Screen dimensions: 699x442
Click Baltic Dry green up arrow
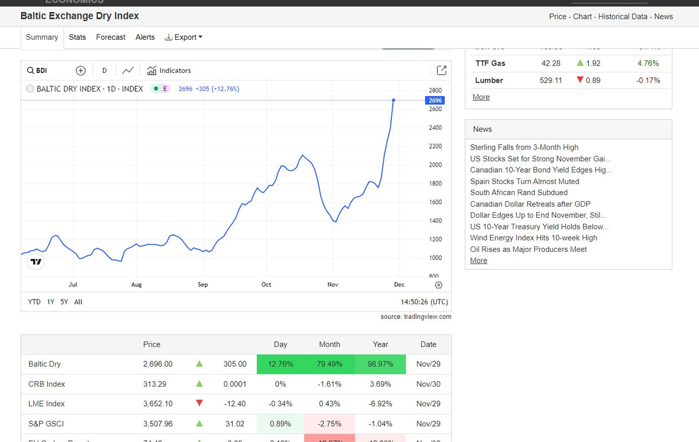(199, 364)
